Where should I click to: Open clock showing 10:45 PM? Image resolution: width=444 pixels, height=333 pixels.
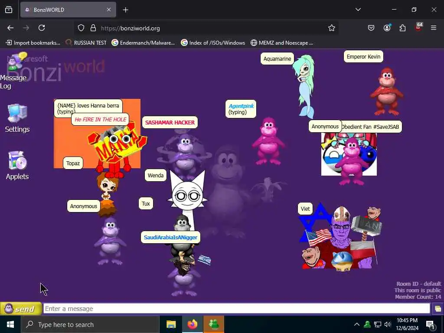407,324
